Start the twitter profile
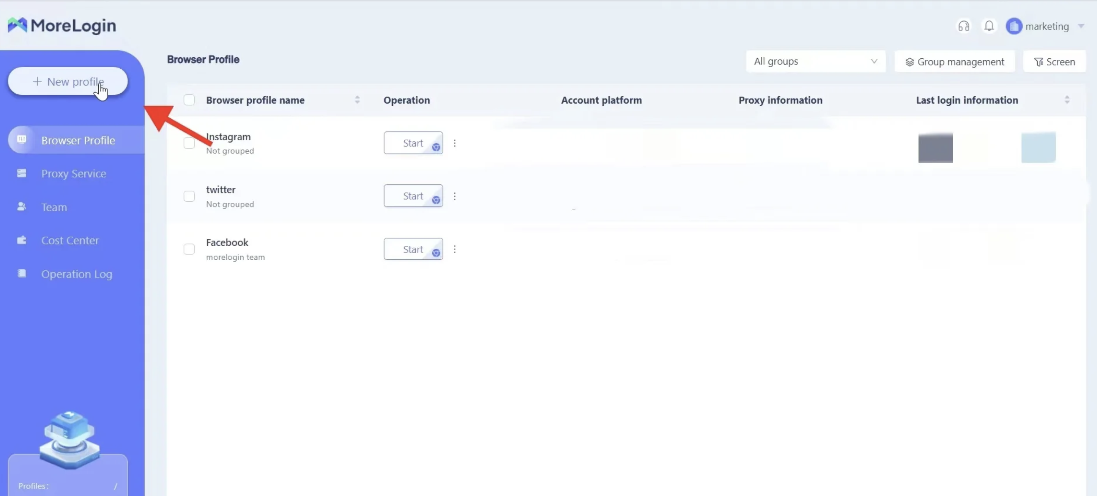 [x=413, y=196]
